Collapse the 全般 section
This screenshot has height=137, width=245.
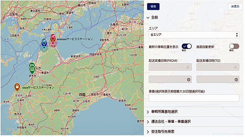click(153, 17)
